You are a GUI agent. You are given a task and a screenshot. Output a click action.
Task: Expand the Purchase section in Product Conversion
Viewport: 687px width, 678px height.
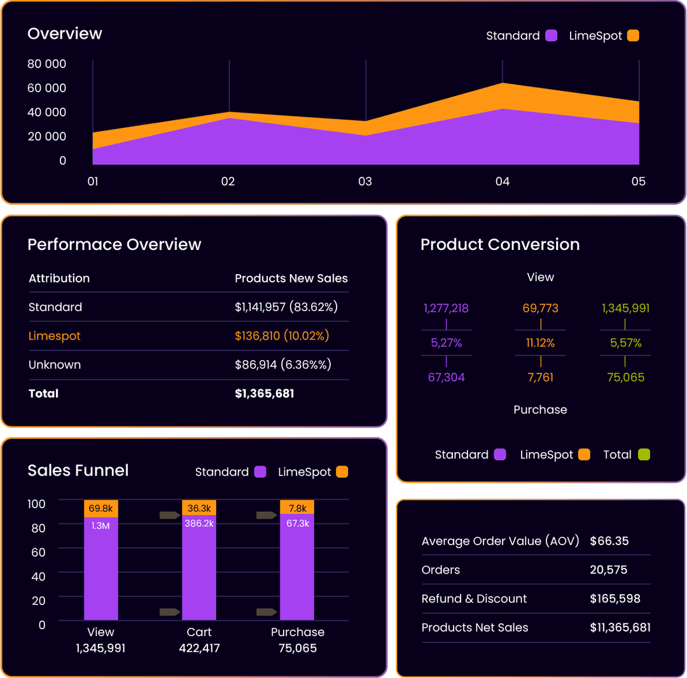point(540,410)
